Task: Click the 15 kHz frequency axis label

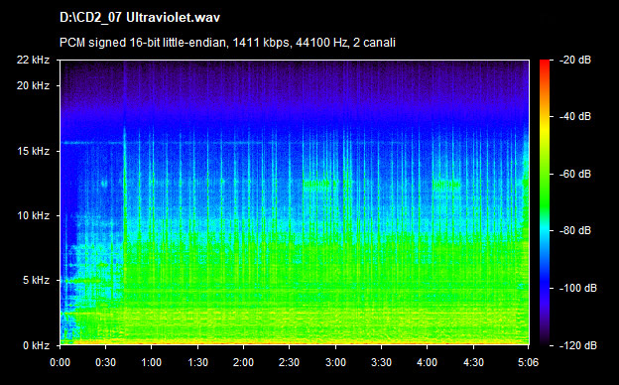Action: point(33,151)
